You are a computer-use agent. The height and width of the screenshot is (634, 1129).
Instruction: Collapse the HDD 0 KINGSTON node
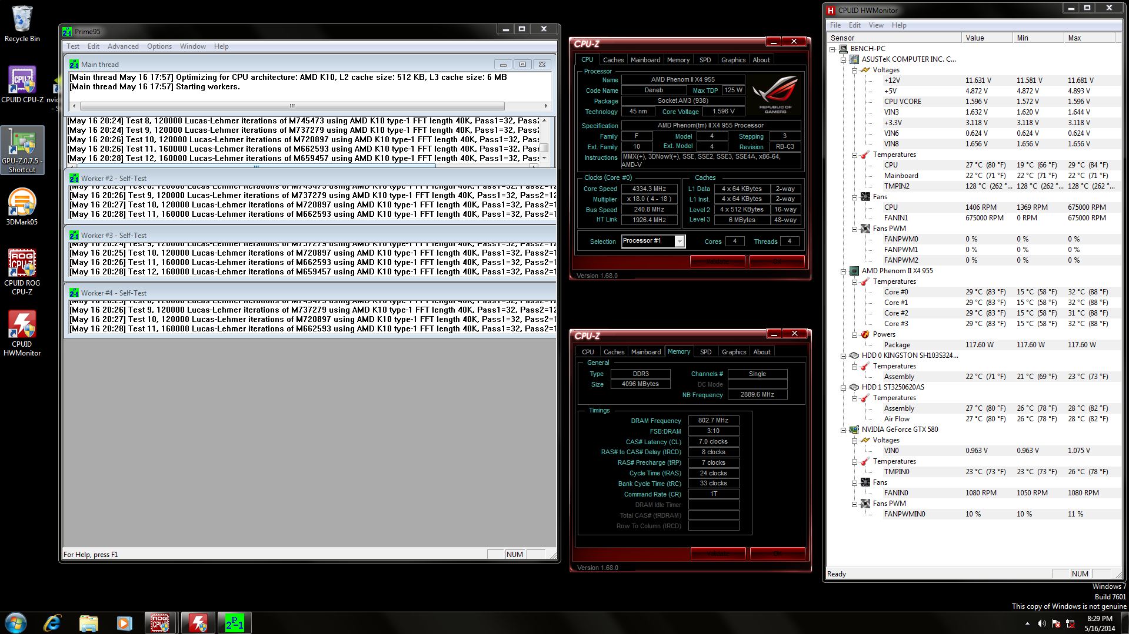pos(843,355)
